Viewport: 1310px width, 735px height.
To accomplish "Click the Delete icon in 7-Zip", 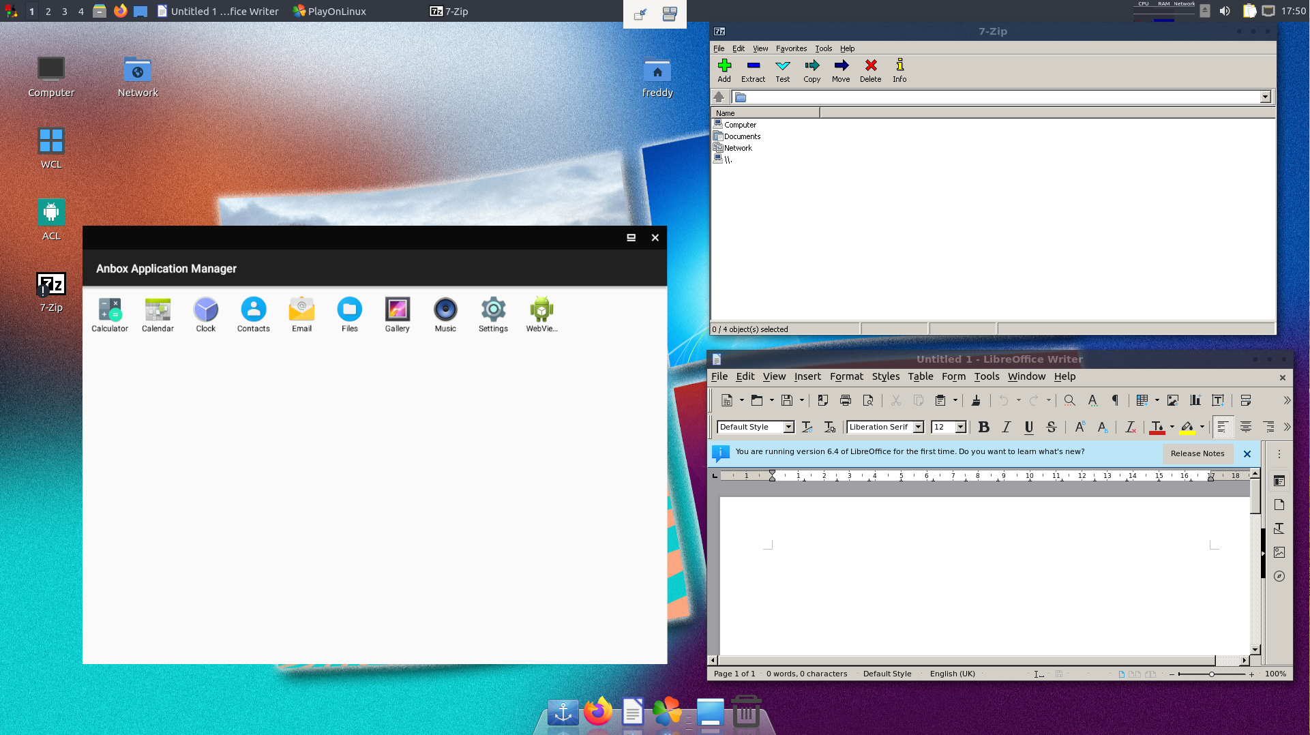I will (870, 70).
